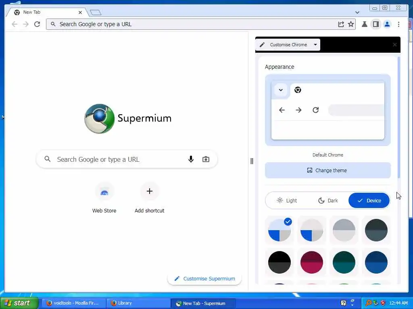Choose the grey with blue color swatch
The image size is (413, 309).
(312, 230)
